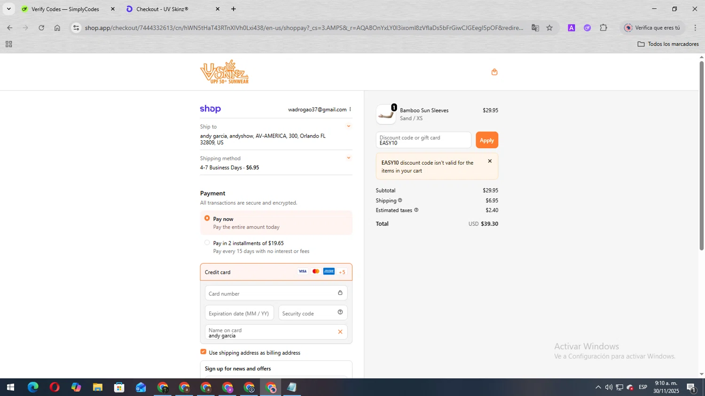Open account options menu beside email

[x=350, y=109]
